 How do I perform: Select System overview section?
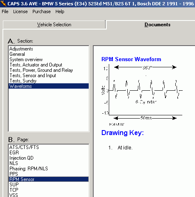coord(48,60)
